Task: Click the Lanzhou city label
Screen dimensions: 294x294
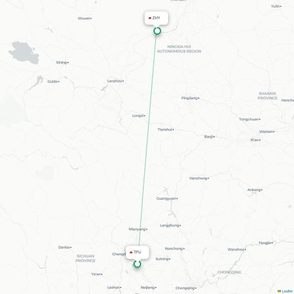Action: (x=115, y=81)
